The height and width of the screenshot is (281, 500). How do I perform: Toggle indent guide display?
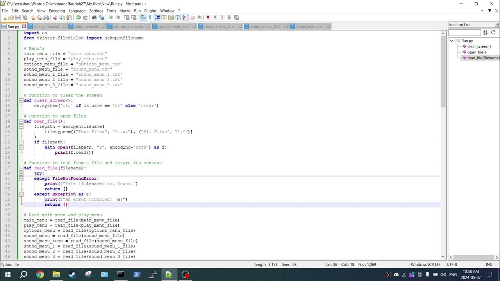click(157, 17)
